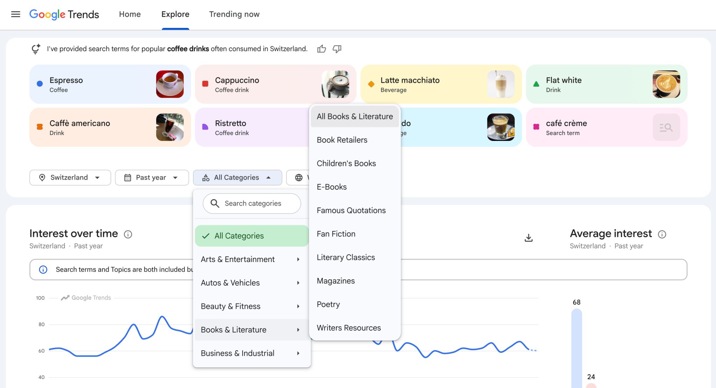Select Famous Quotations category
This screenshot has height=388, width=716.
355,210
